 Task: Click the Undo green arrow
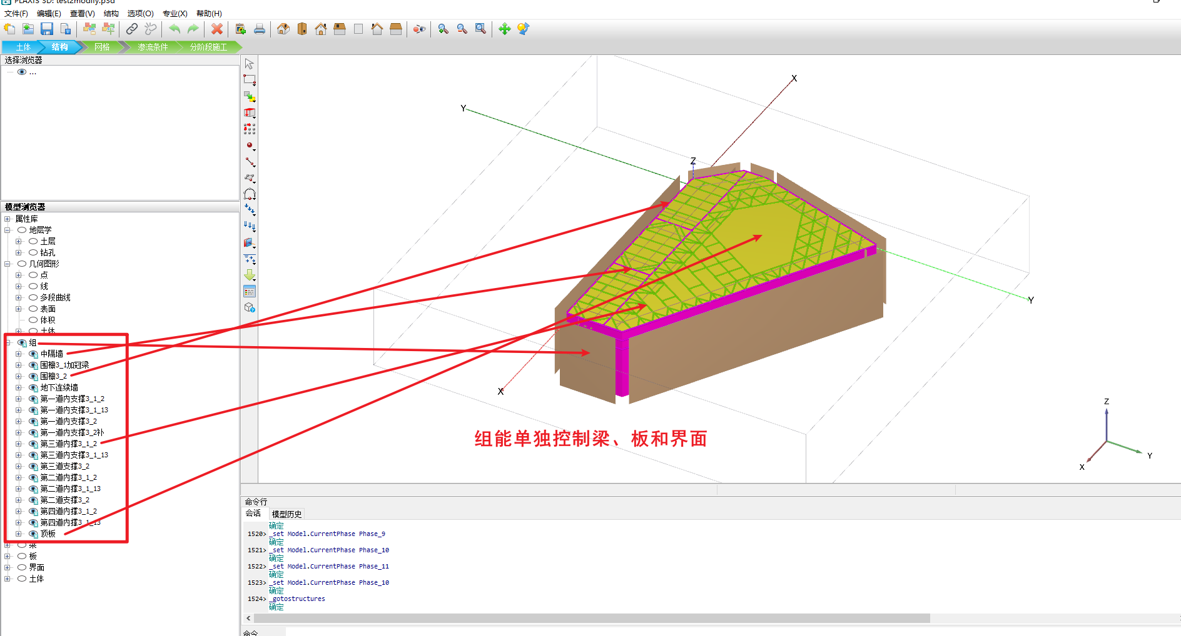pos(175,29)
